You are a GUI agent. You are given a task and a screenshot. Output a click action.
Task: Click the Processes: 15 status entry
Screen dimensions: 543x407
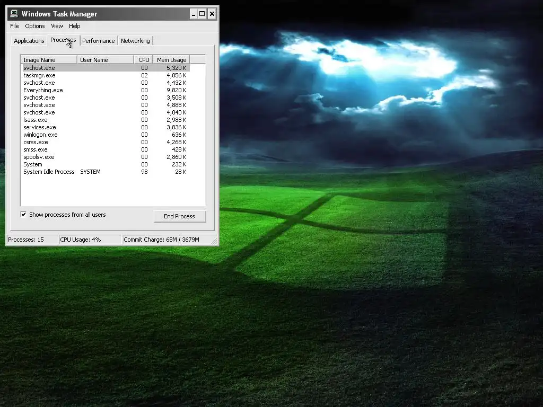click(32, 240)
